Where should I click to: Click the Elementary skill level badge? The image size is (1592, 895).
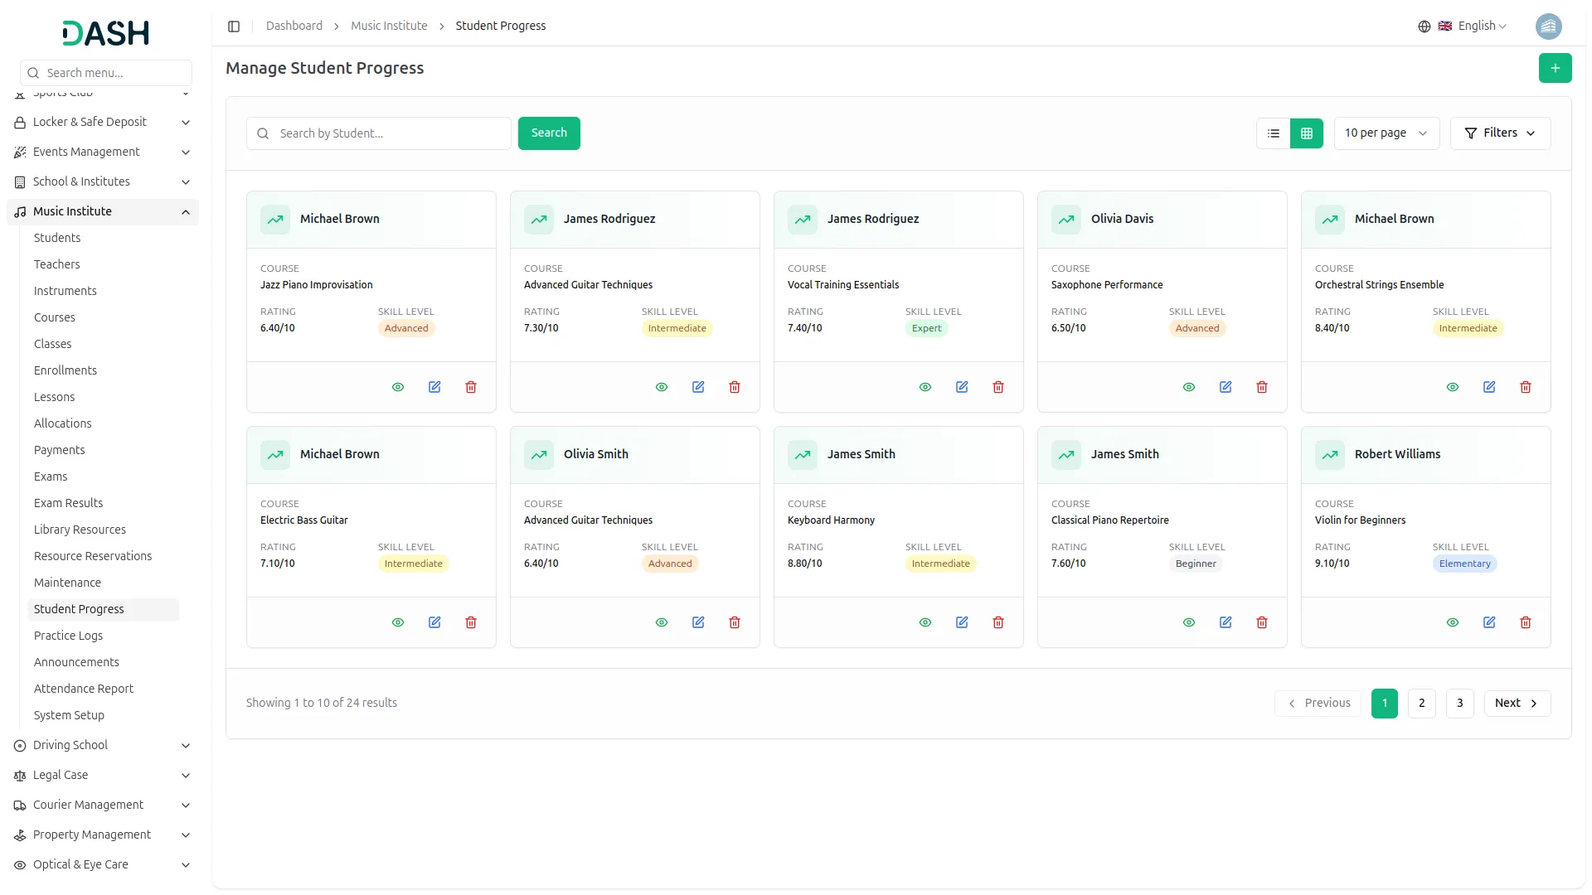coord(1464,564)
